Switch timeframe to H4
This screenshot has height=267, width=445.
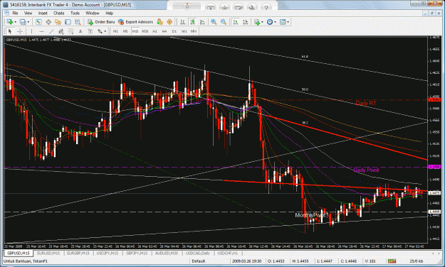(164, 31)
